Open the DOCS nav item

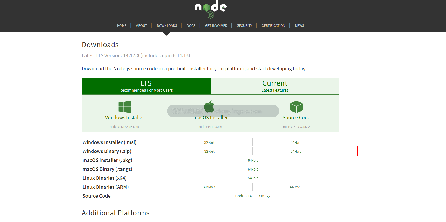[191, 25]
